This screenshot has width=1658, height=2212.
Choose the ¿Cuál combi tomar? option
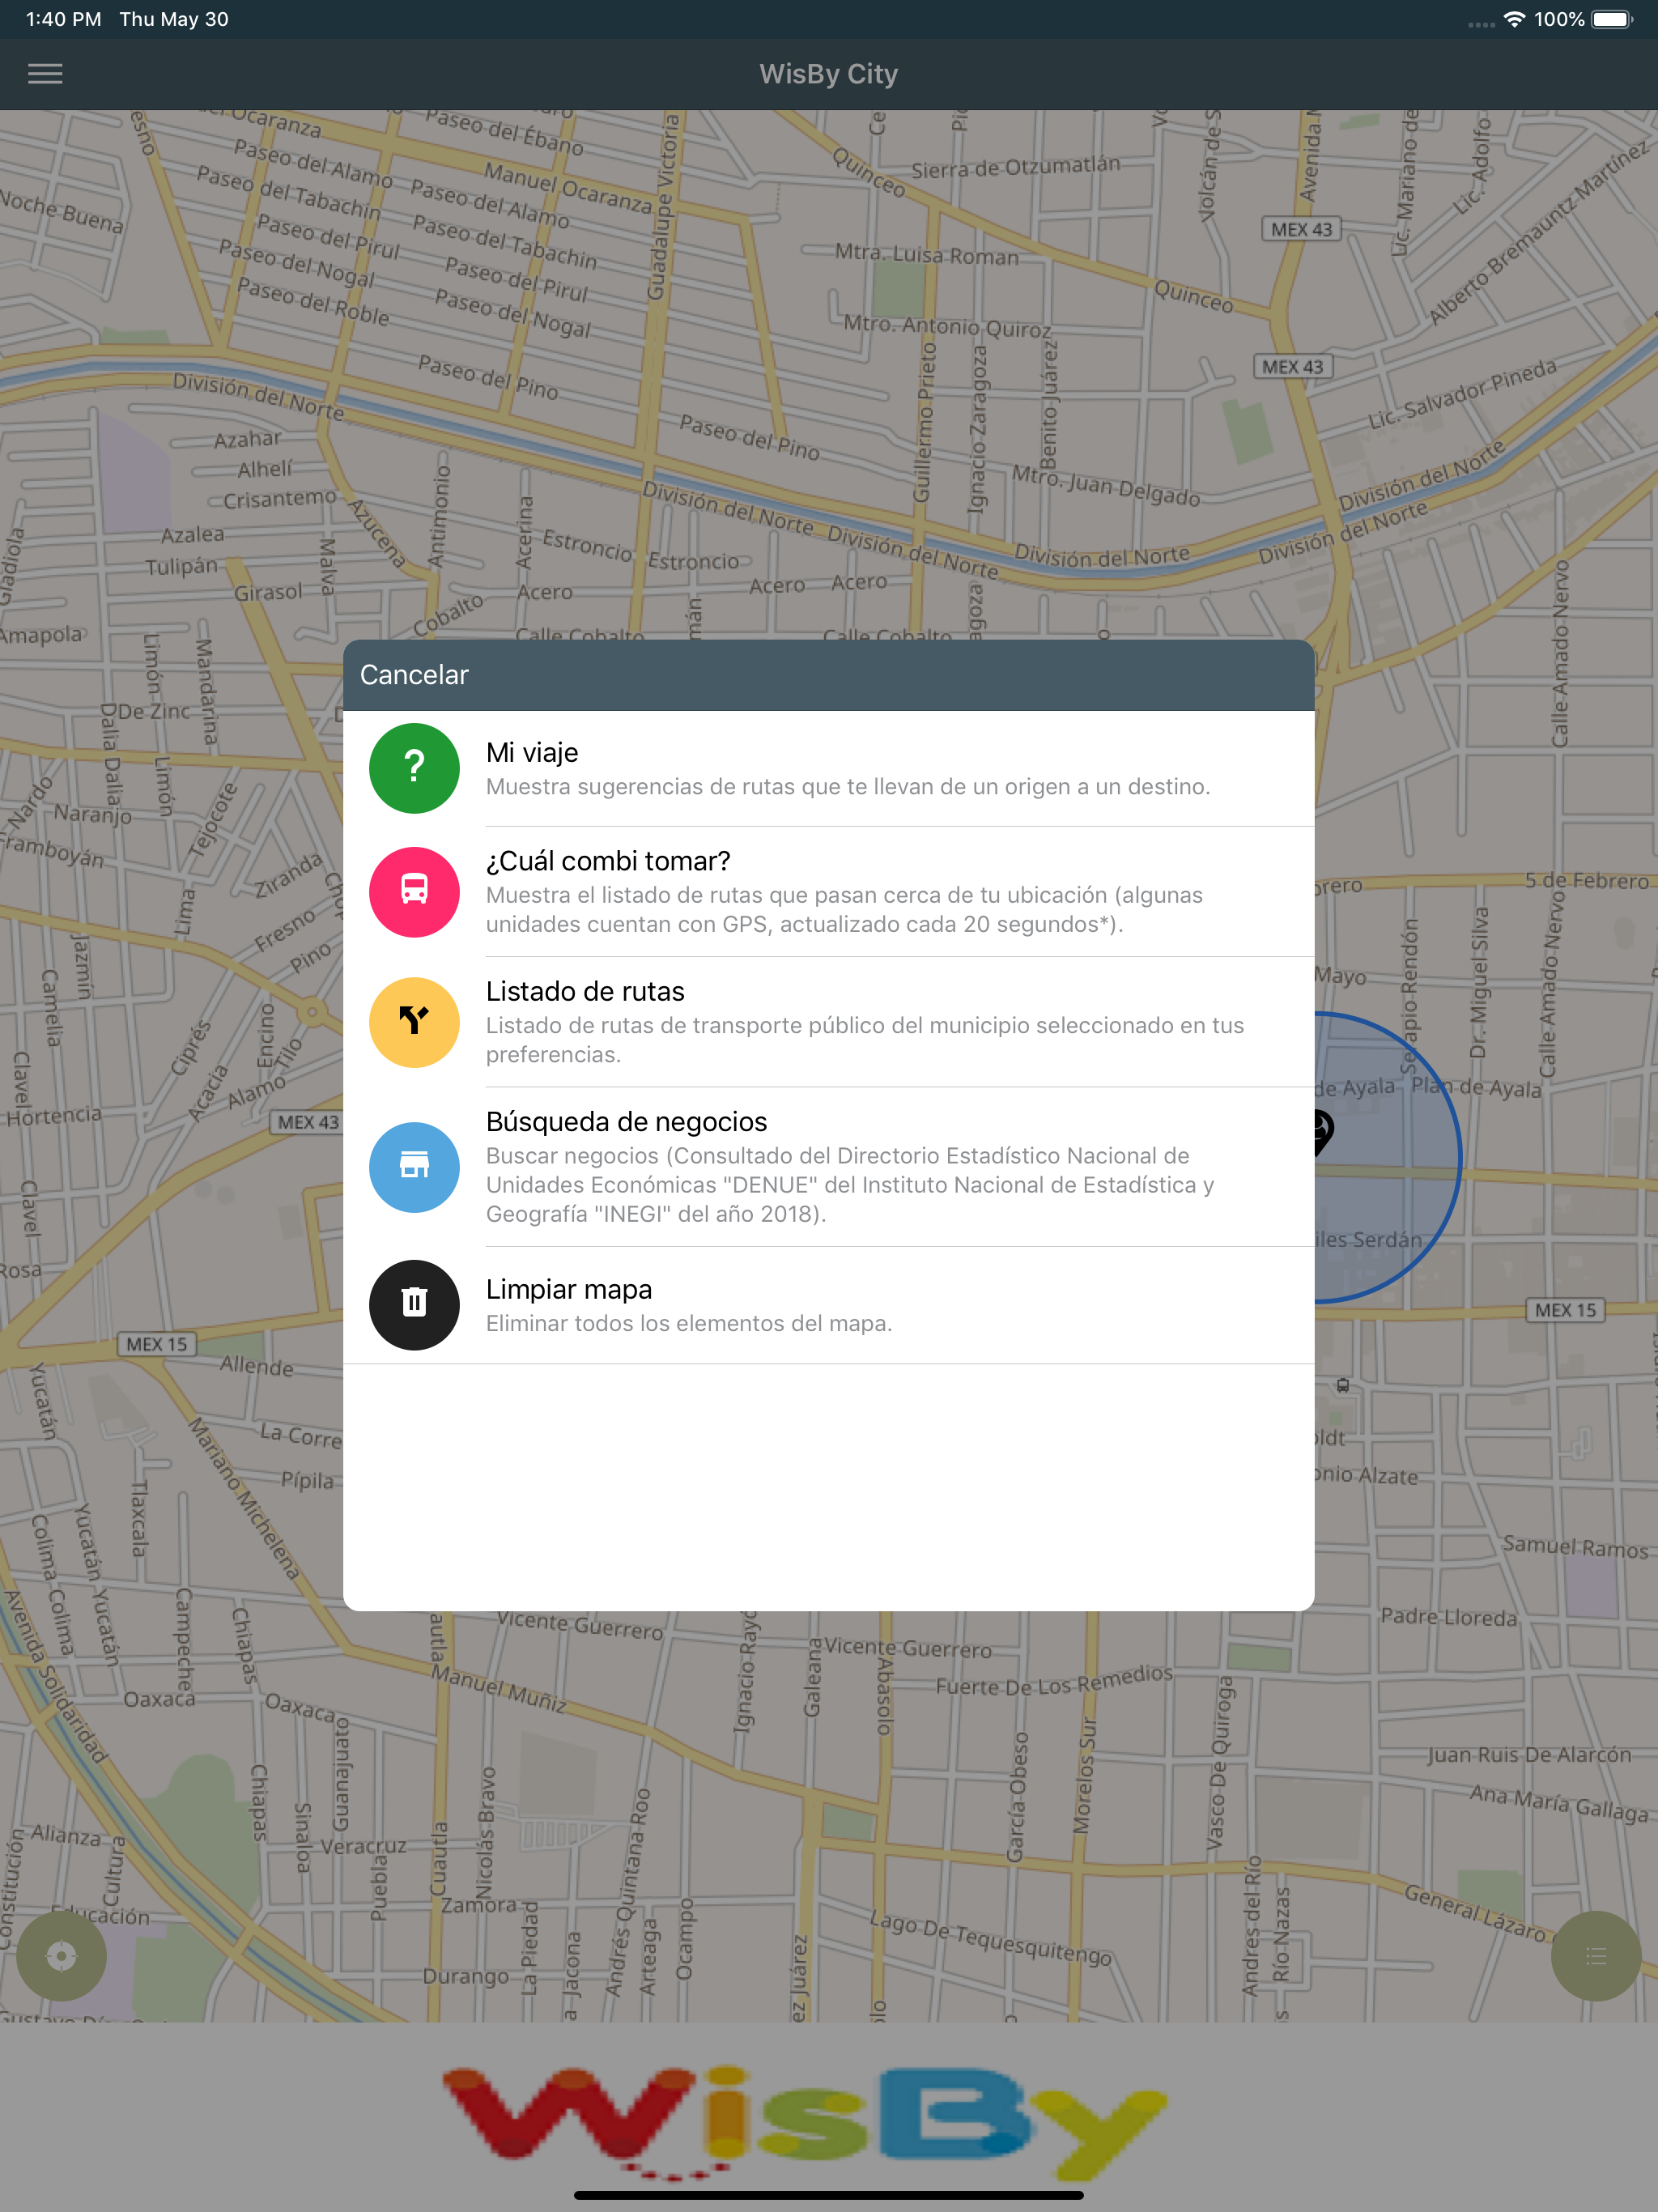(x=828, y=892)
